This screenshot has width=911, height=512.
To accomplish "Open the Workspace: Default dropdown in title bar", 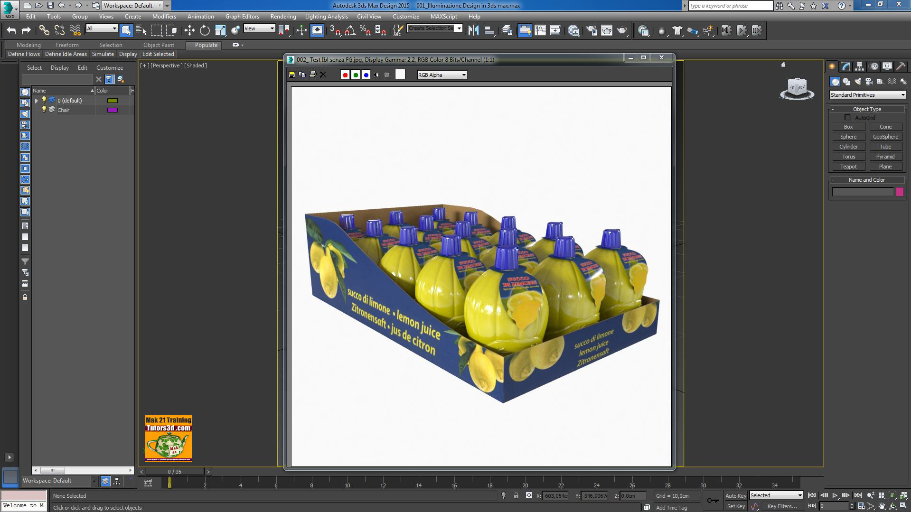I will click(x=132, y=6).
